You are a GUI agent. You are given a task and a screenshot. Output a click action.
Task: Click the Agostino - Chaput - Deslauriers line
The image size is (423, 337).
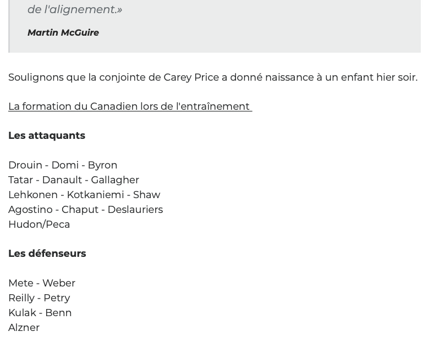[x=85, y=210]
